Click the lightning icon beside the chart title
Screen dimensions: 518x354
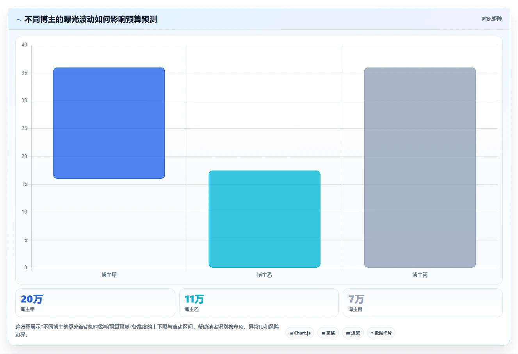(18, 20)
